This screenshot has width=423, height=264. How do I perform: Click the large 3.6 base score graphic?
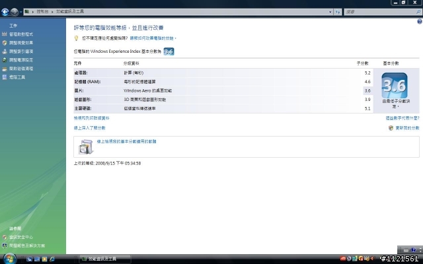[x=395, y=85]
